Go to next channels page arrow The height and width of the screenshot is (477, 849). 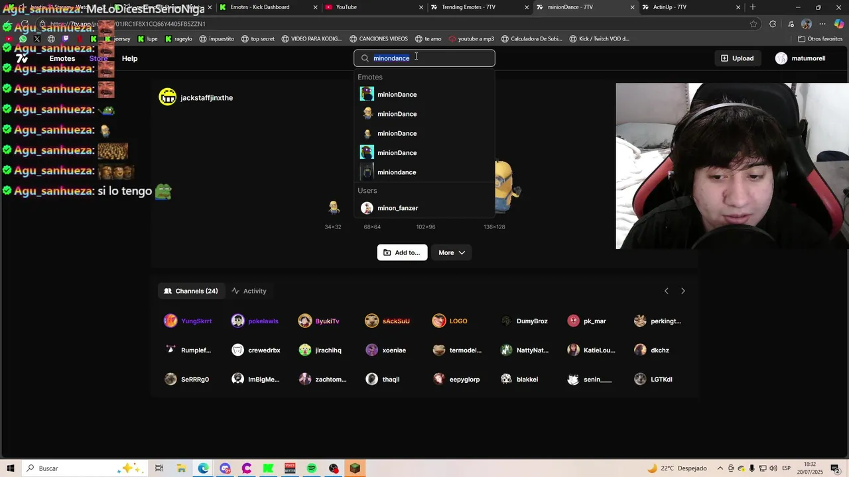pyautogui.click(x=683, y=291)
